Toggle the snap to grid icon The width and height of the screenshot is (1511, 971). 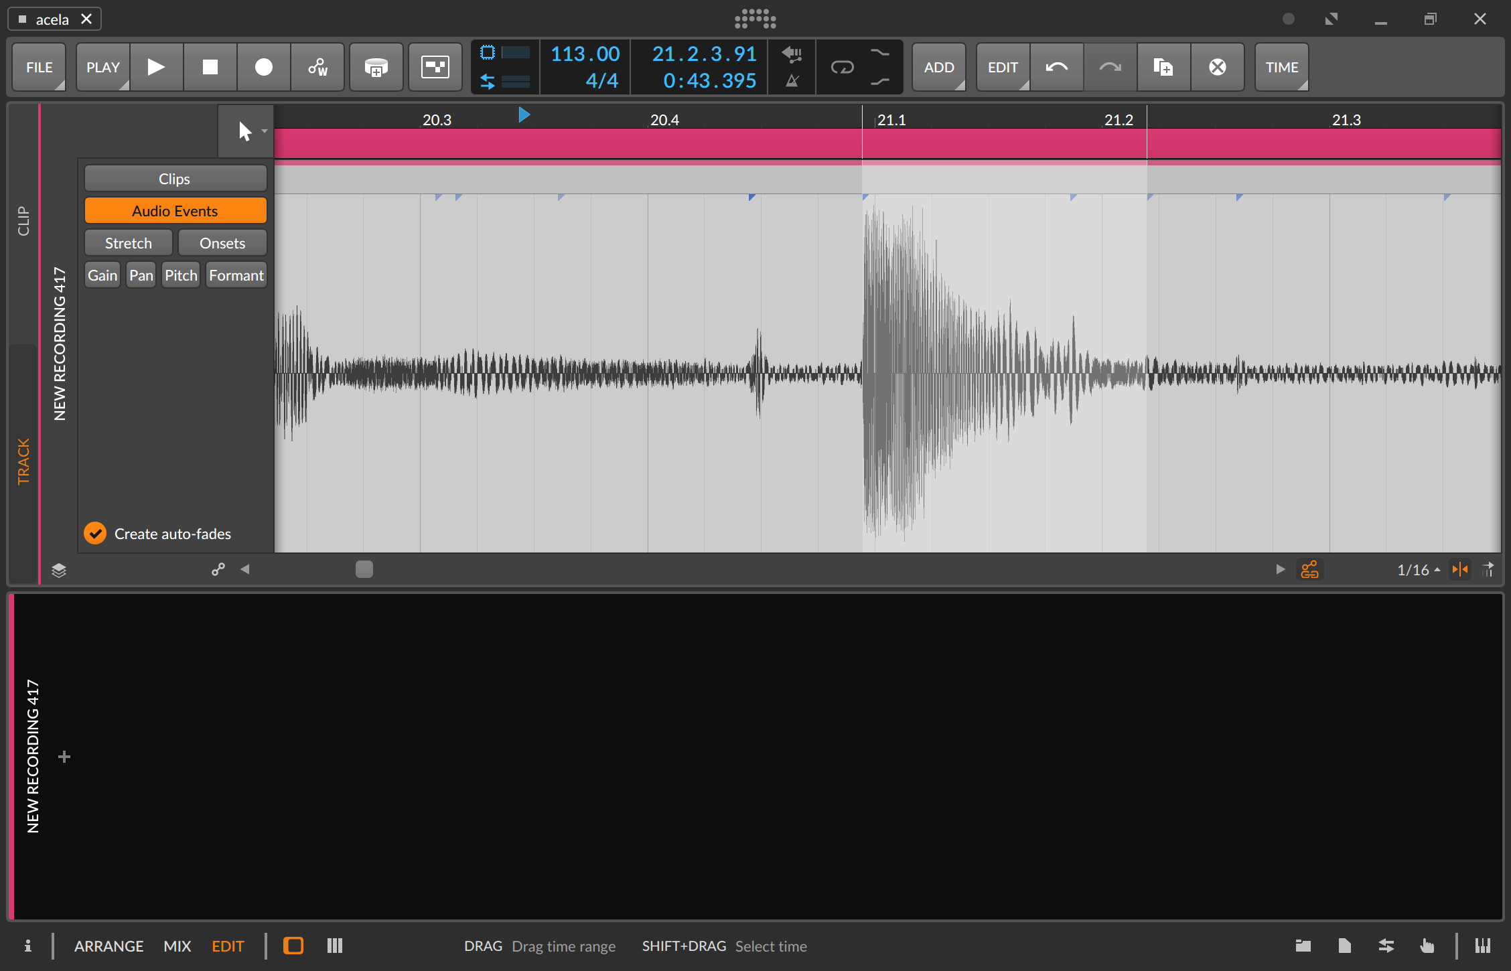1460,570
